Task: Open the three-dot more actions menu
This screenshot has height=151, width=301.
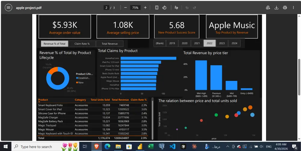Action: pos(293,8)
